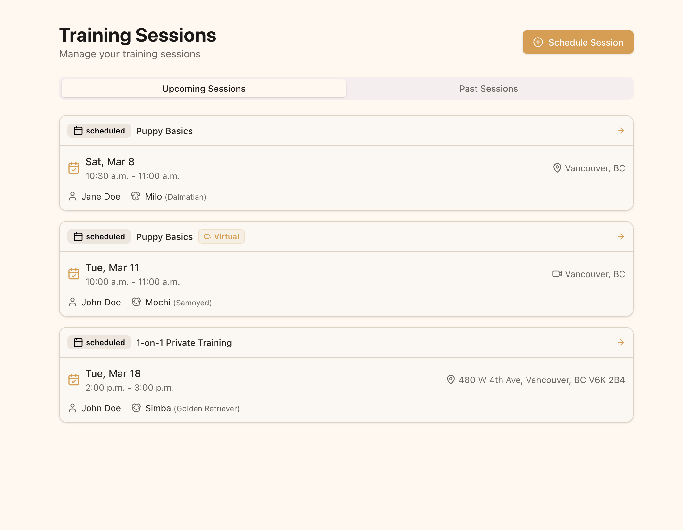Click the scheduled status badge on the first card

tap(98, 131)
